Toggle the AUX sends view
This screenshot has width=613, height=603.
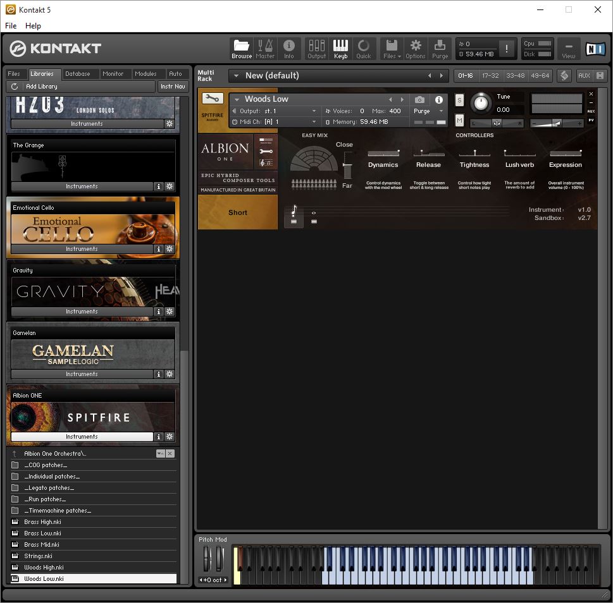pyautogui.click(x=584, y=76)
